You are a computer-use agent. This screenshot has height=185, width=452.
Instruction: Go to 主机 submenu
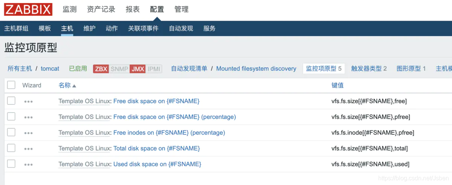67,28
